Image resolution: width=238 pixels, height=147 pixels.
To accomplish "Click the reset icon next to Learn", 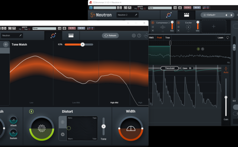I will point(228,37).
